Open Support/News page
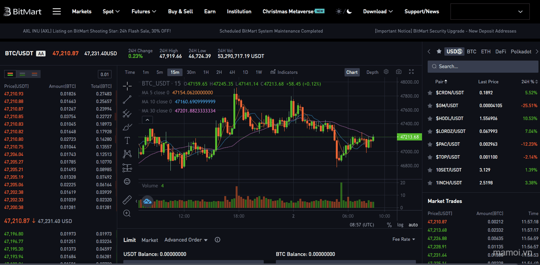 click(x=422, y=11)
